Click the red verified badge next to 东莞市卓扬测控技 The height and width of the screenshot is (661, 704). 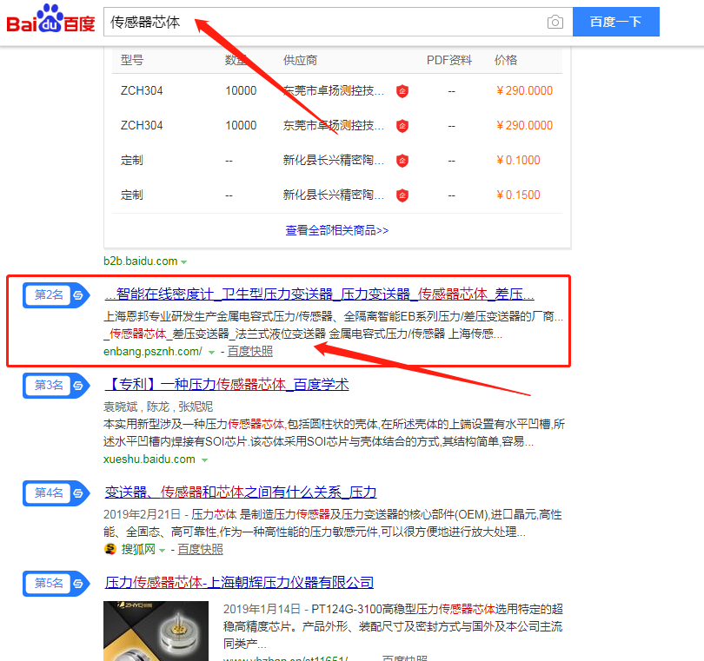(402, 90)
